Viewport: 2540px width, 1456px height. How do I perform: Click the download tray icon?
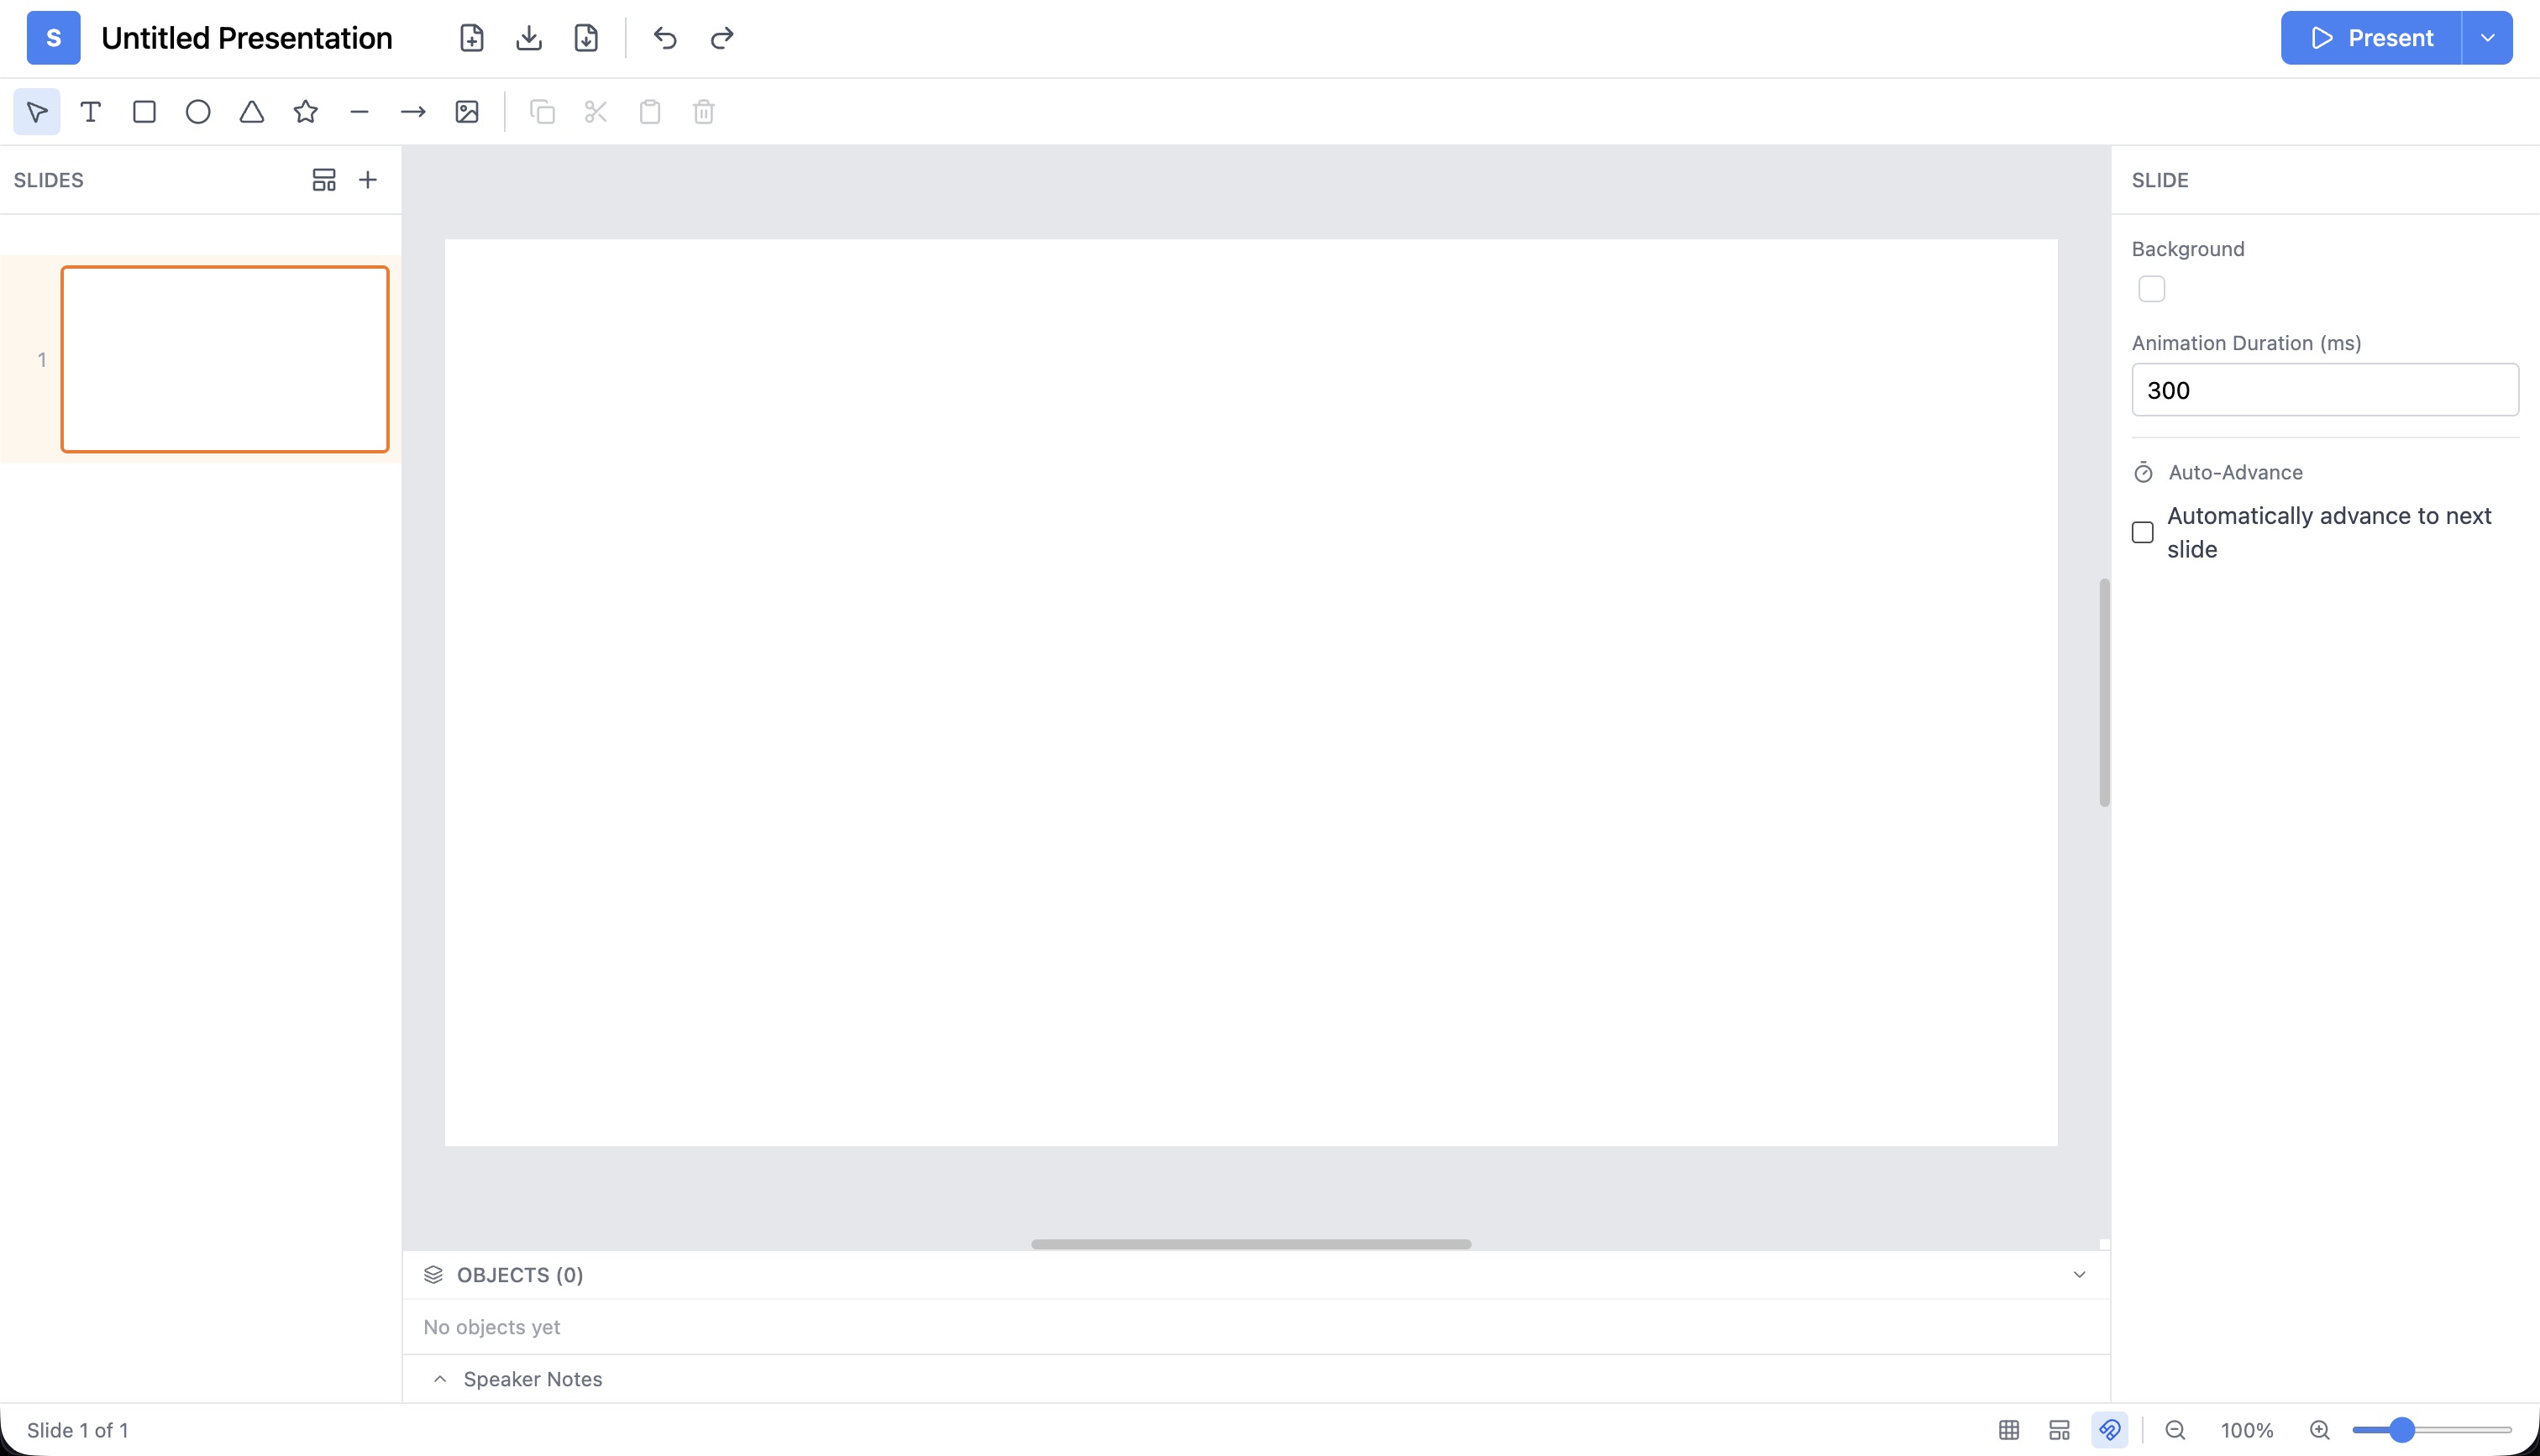(529, 38)
